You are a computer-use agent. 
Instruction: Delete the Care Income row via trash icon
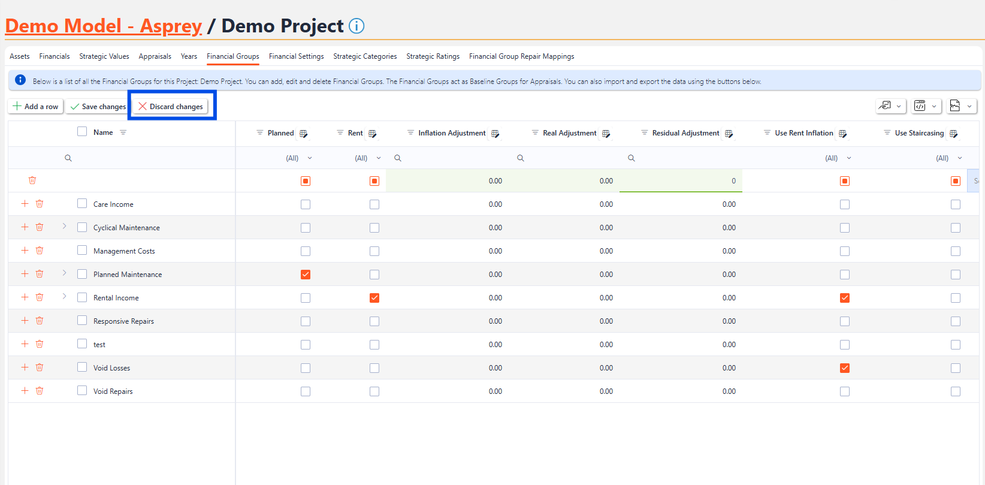pyautogui.click(x=40, y=204)
